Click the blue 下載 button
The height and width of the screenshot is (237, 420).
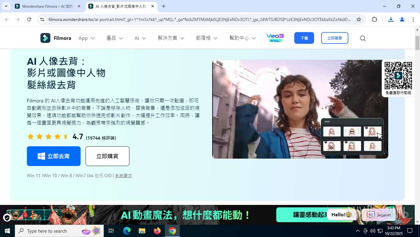tap(304, 38)
